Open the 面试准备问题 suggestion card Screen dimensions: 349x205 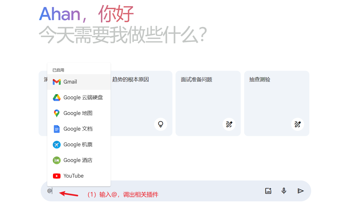pyautogui.click(x=208, y=103)
